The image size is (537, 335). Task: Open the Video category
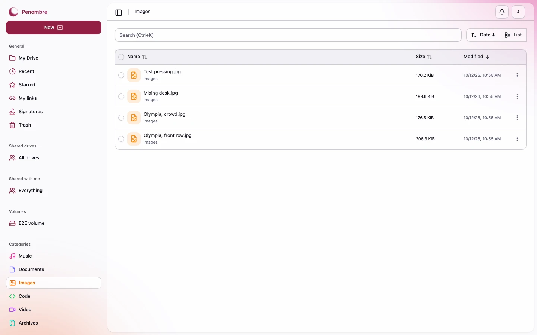[54, 310]
